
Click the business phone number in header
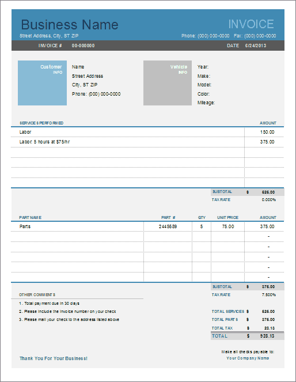click(x=206, y=36)
